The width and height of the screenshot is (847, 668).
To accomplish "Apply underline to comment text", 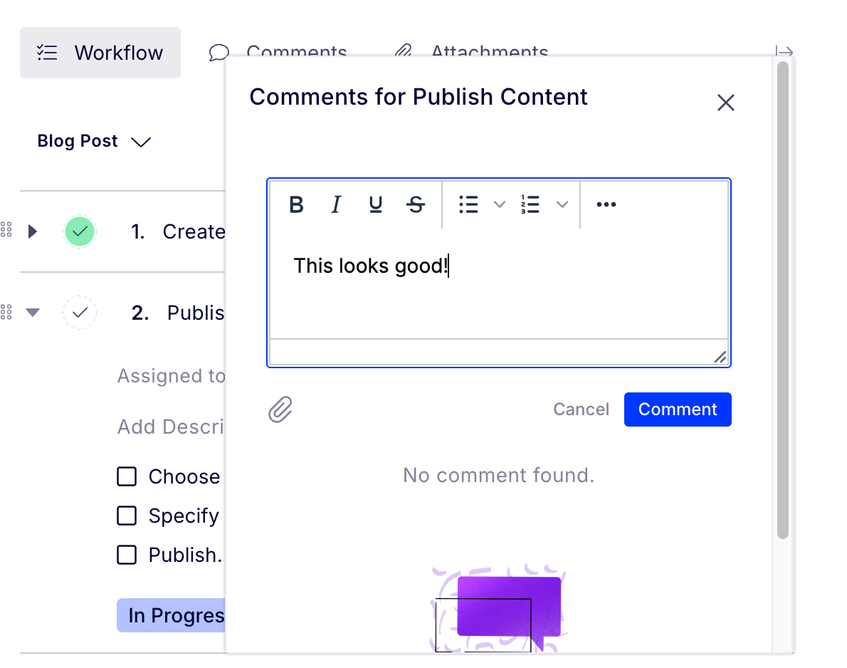I will 376,205.
